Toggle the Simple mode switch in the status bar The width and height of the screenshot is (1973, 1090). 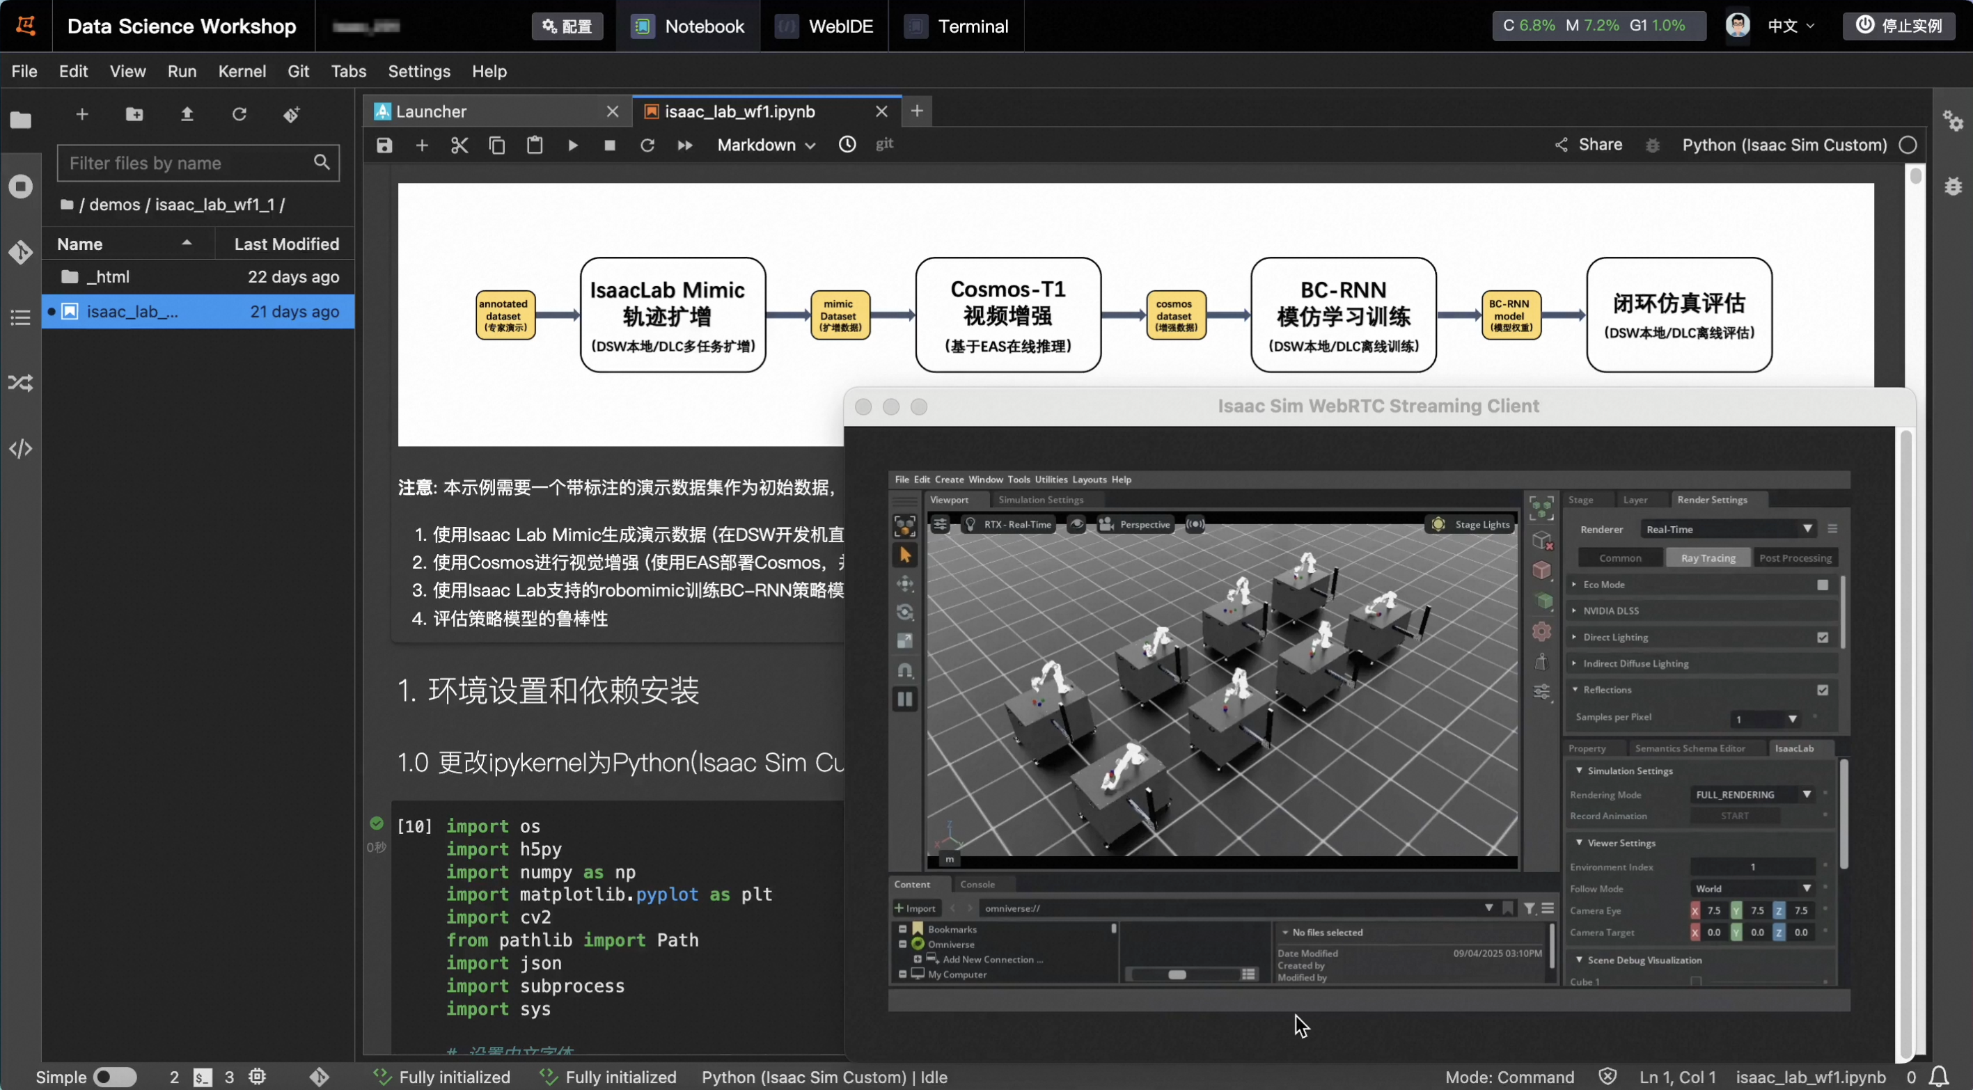pyautogui.click(x=115, y=1077)
